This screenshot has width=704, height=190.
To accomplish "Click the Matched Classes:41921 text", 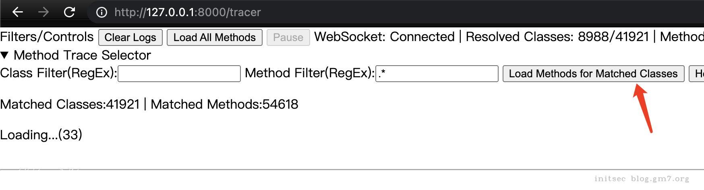I will [x=70, y=104].
